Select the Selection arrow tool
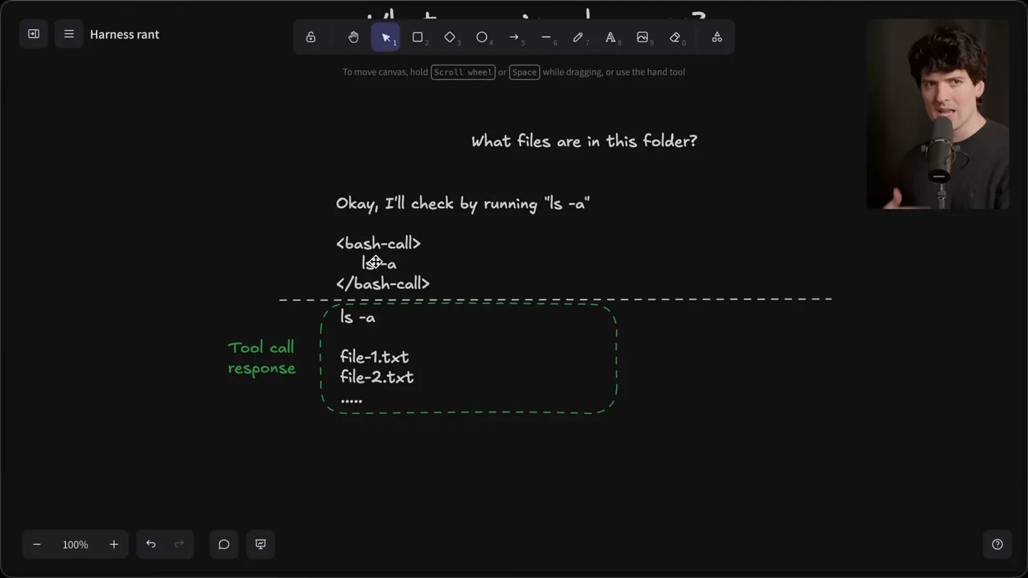The height and width of the screenshot is (578, 1028). 385,37
